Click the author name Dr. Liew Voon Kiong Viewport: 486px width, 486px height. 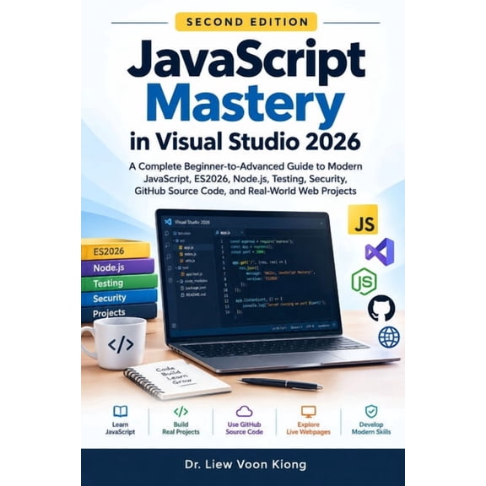coord(246,464)
